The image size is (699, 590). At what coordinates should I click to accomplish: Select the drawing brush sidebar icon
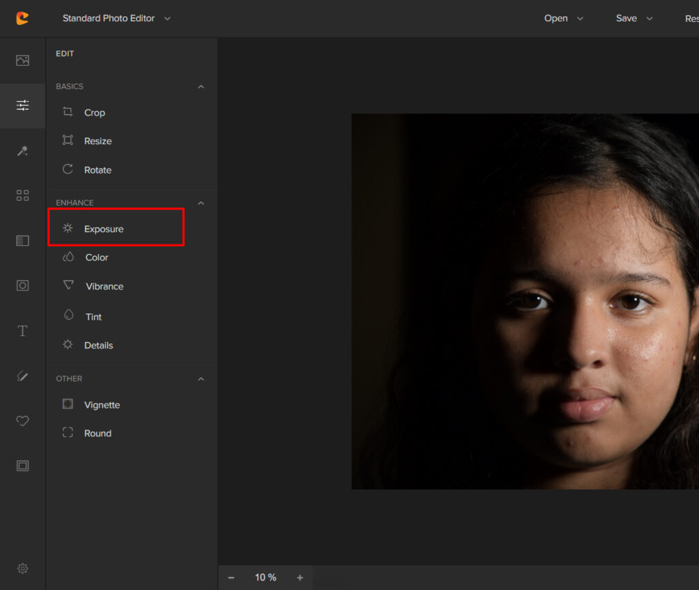(x=23, y=376)
